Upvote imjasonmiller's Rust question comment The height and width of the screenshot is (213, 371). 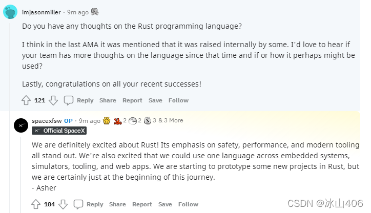[26, 100]
